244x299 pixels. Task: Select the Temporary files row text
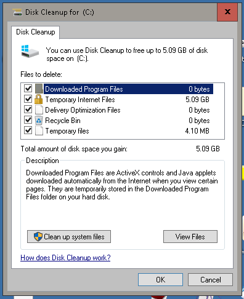[67, 131]
